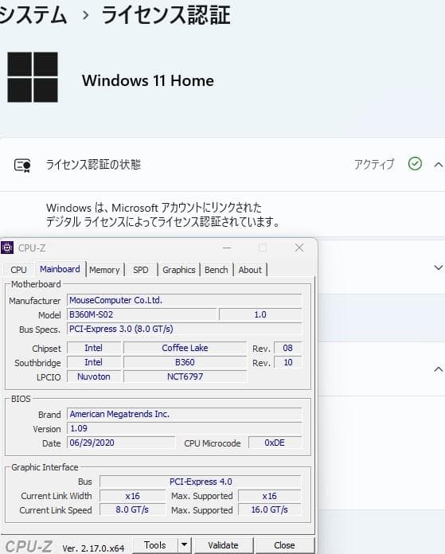The width and height of the screenshot is (445, 554).
Task: Click the Graphic Interface bus PCI-Express 4.0
Action: pos(201,482)
